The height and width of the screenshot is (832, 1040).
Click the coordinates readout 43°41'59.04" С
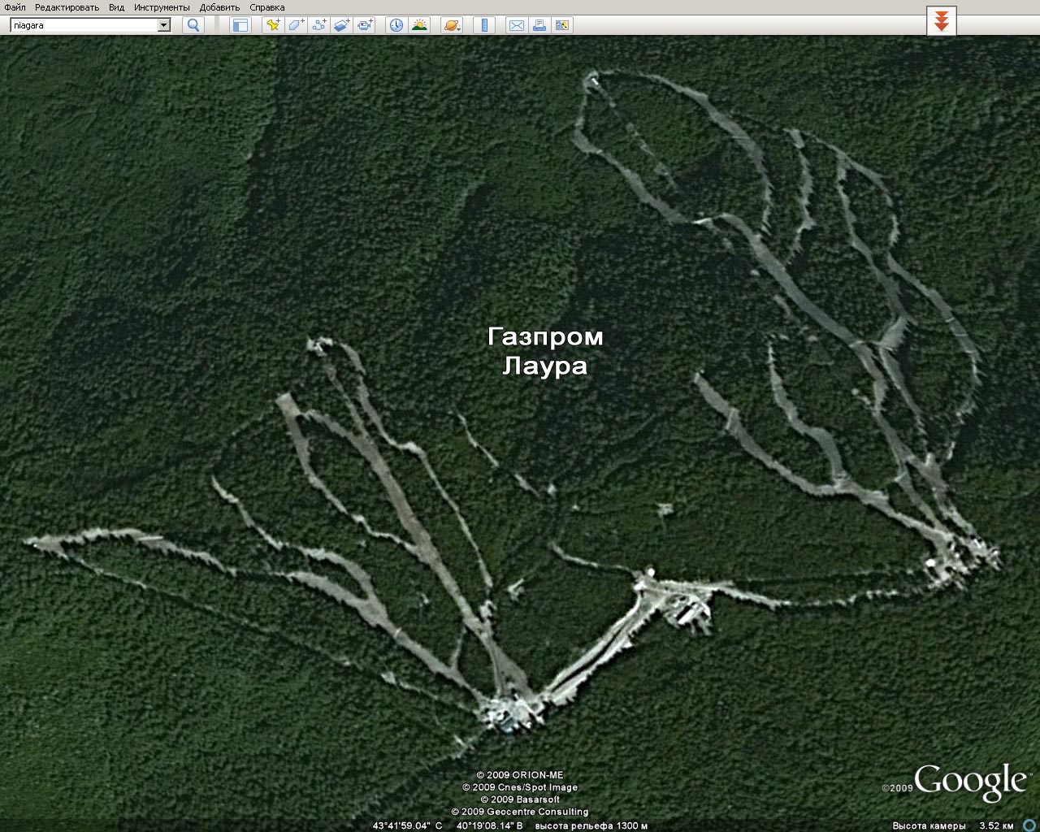[407, 825]
